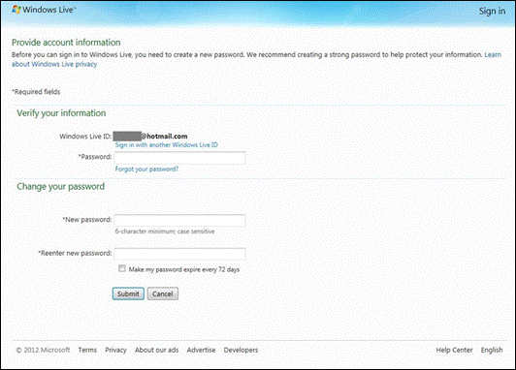This screenshot has width=516, height=370.
Task: Click the Sign in link at top right
Action: (x=492, y=11)
